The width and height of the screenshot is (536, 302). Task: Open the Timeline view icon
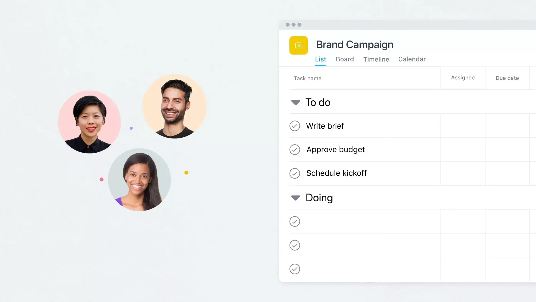pos(376,59)
